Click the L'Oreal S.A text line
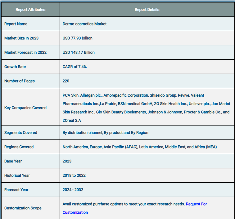235x219 pixels. click(x=72, y=121)
